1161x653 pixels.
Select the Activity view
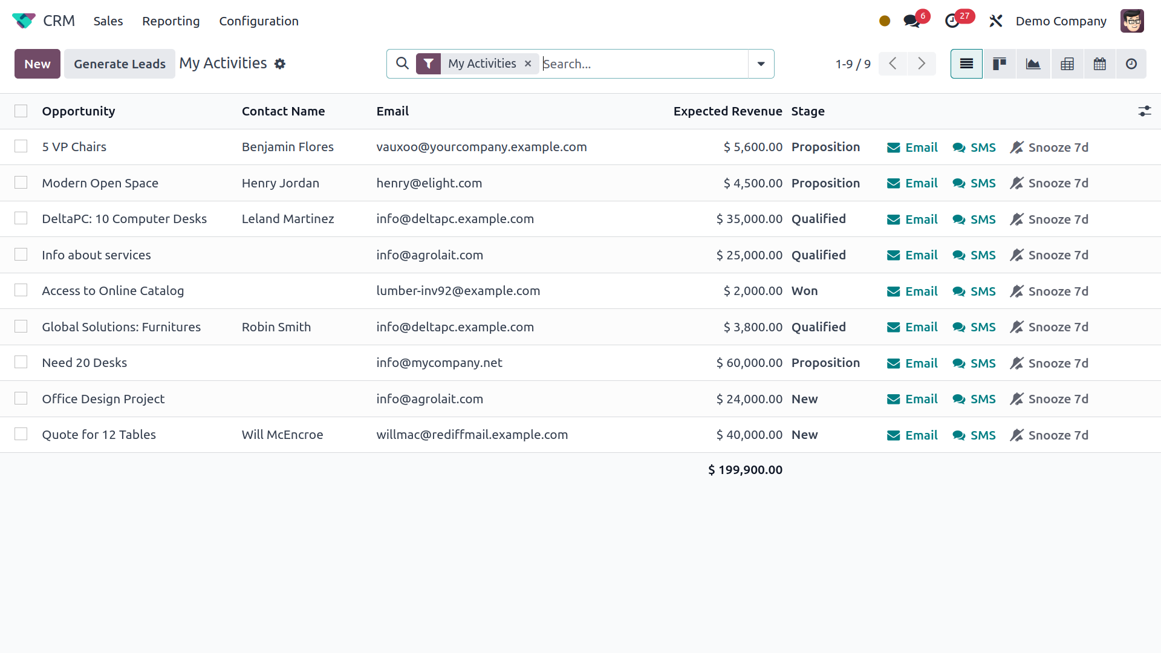[1131, 63]
